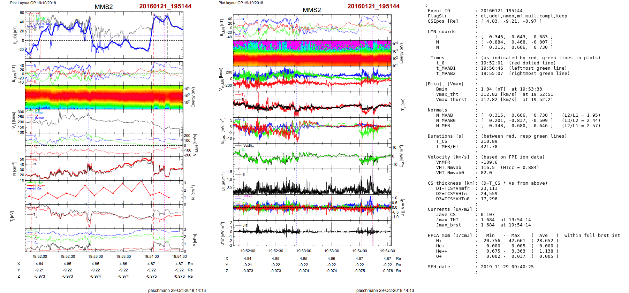Click the ion energy spectrogram in the left plot

[104, 97]
